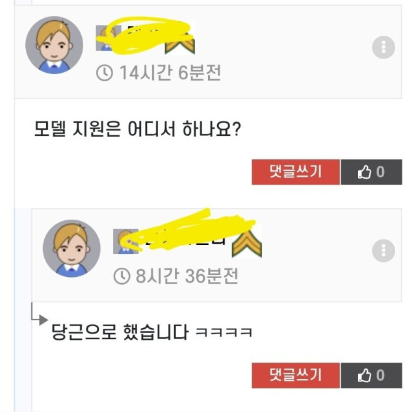Click the comment text '모델 지원은 어디서 하나요?'
This screenshot has height=412, width=416.
137,129
